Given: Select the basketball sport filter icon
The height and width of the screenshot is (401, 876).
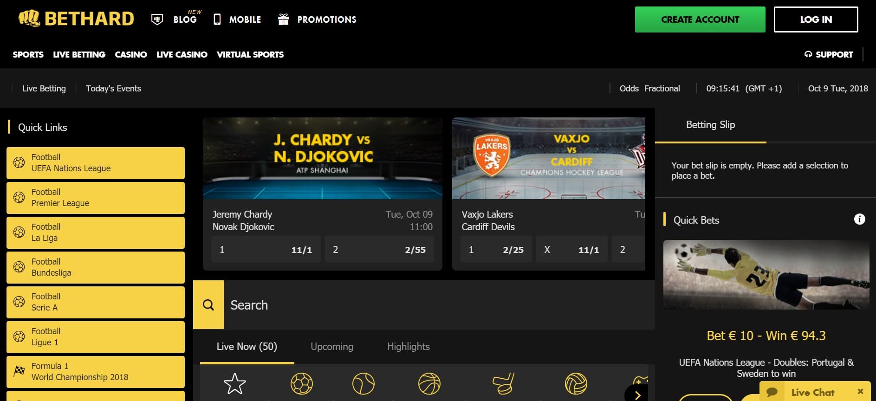Looking at the screenshot, I should pyautogui.click(x=429, y=384).
